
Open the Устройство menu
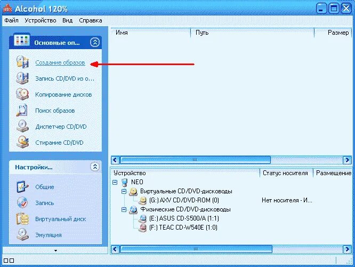(x=41, y=20)
